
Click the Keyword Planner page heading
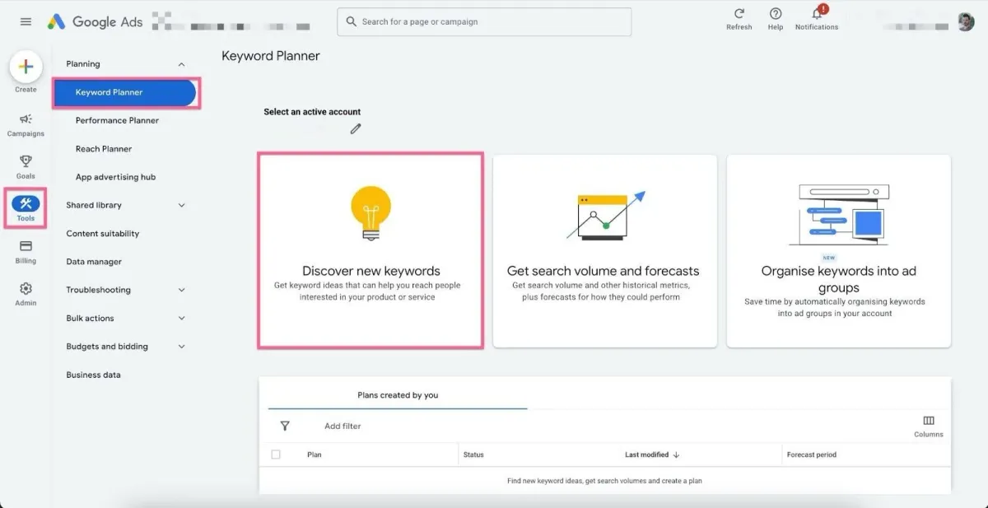point(270,56)
